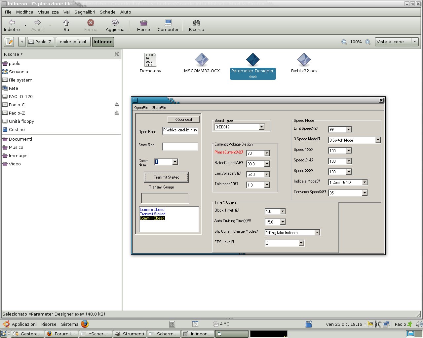The image size is (423, 338).
Task: Open Computer from the toolbar
Action: click(168, 25)
